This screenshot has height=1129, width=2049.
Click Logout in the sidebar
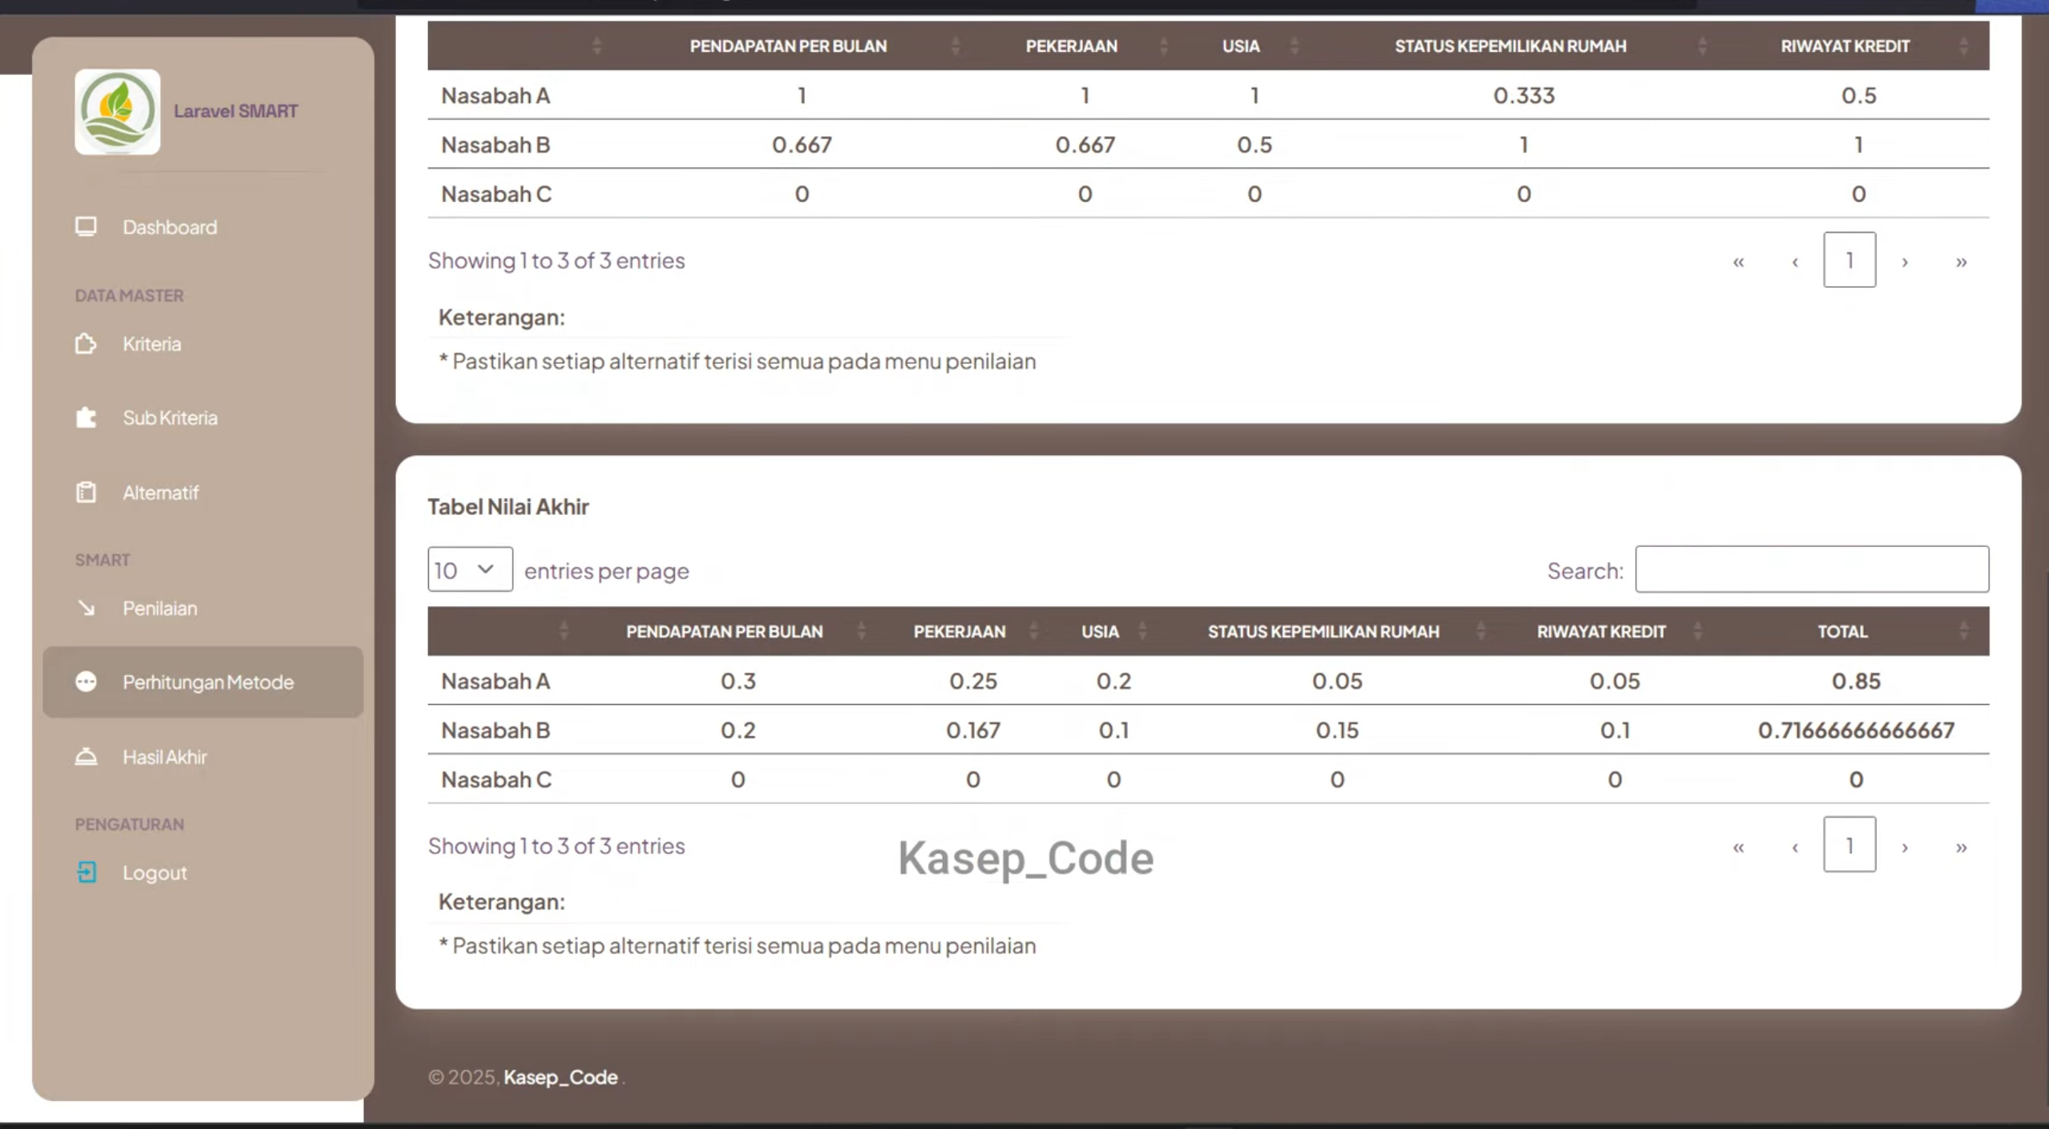[203, 872]
